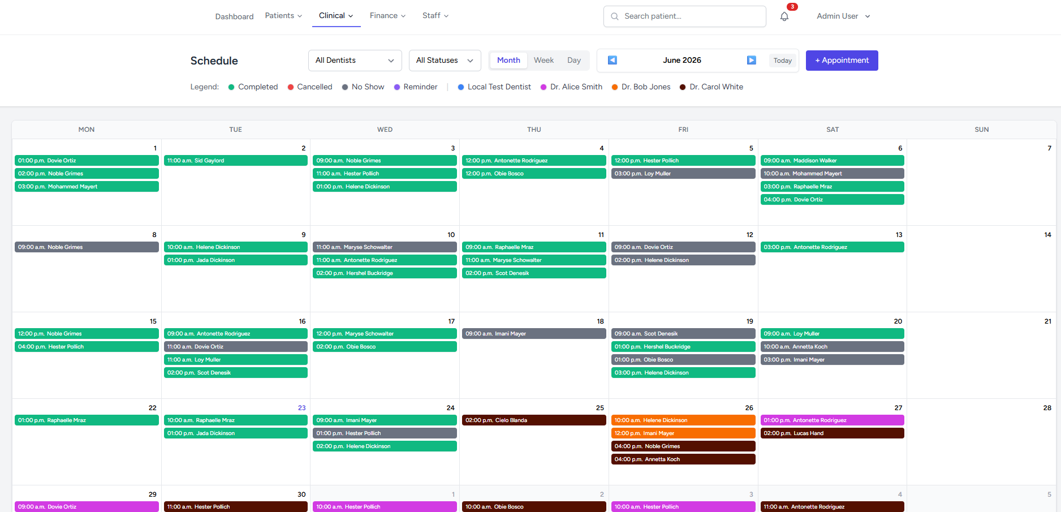Image resolution: width=1061 pixels, height=512 pixels.
Task: Open 09:00 a.m. Maddison Walker appointment
Action: [833, 161]
